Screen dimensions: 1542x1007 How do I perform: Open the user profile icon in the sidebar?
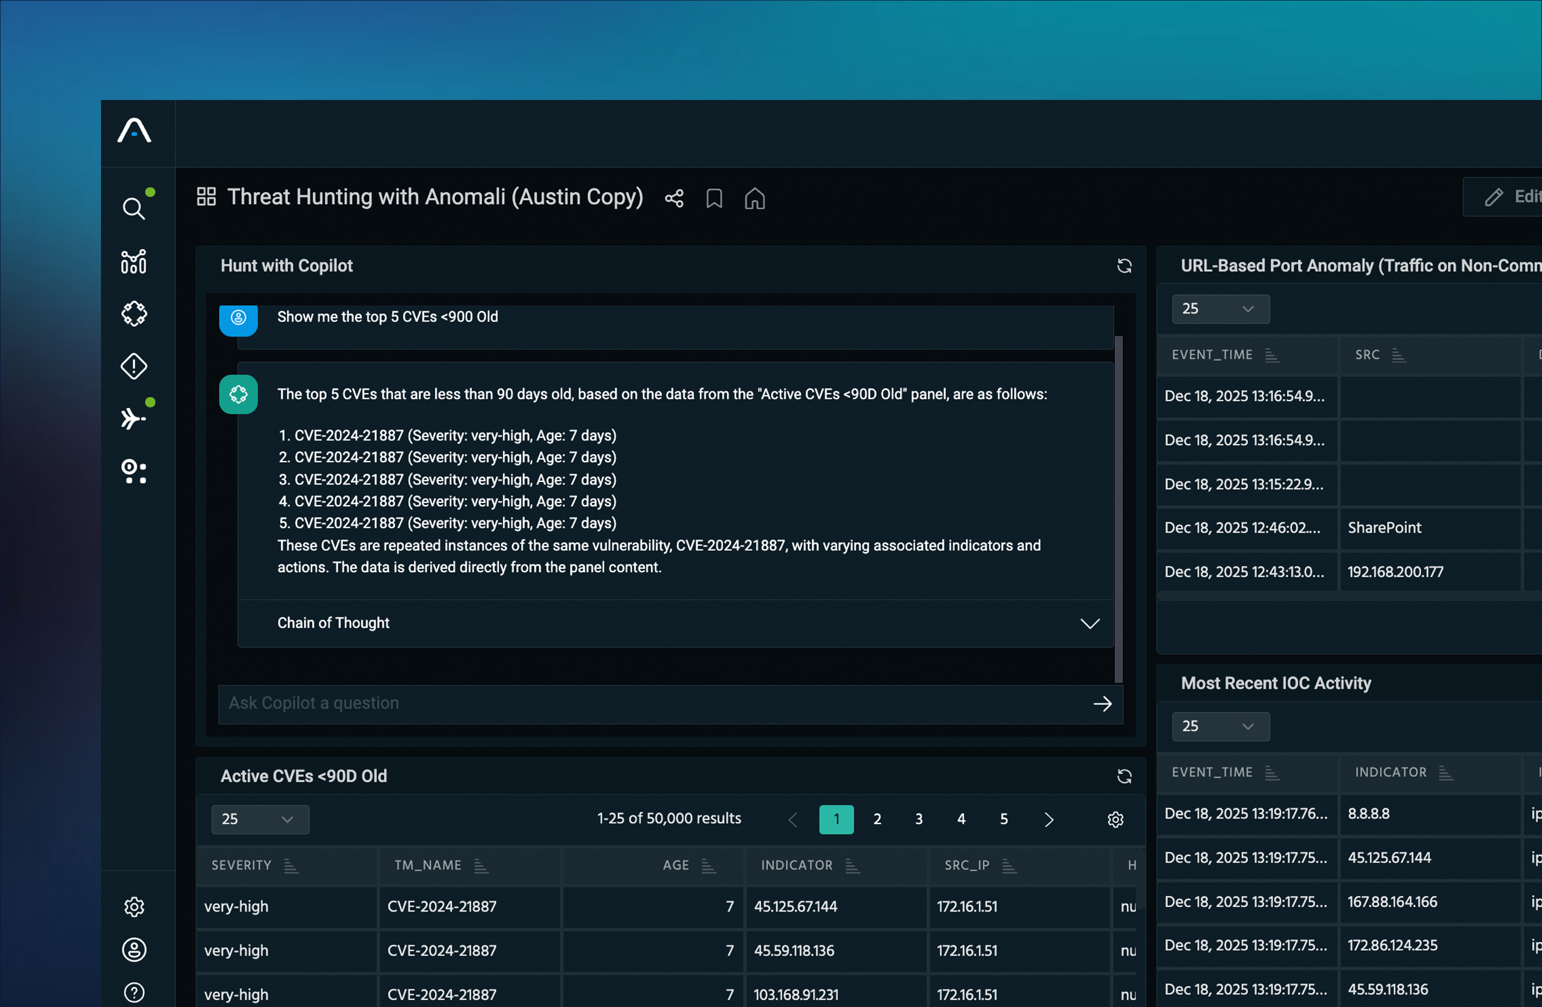[134, 950]
